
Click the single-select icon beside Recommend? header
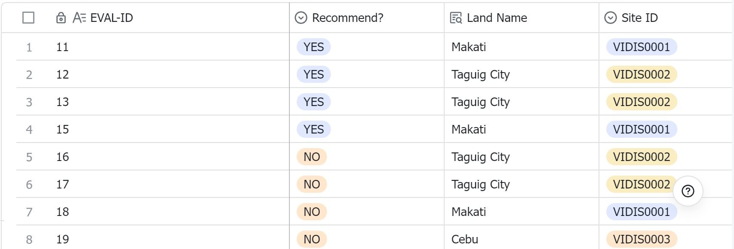tap(301, 18)
